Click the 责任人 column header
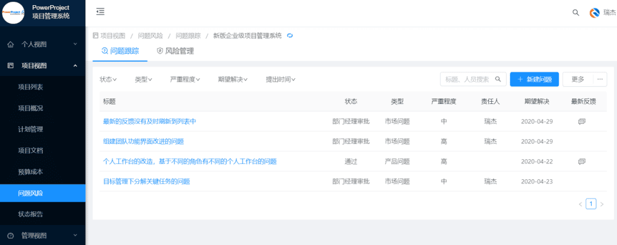 click(x=490, y=102)
